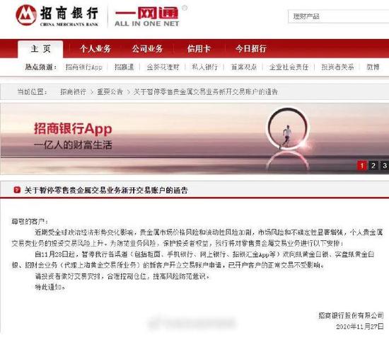The image size is (389, 338).
Task: Click the date 2020年11月27日
Action: pos(360,327)
